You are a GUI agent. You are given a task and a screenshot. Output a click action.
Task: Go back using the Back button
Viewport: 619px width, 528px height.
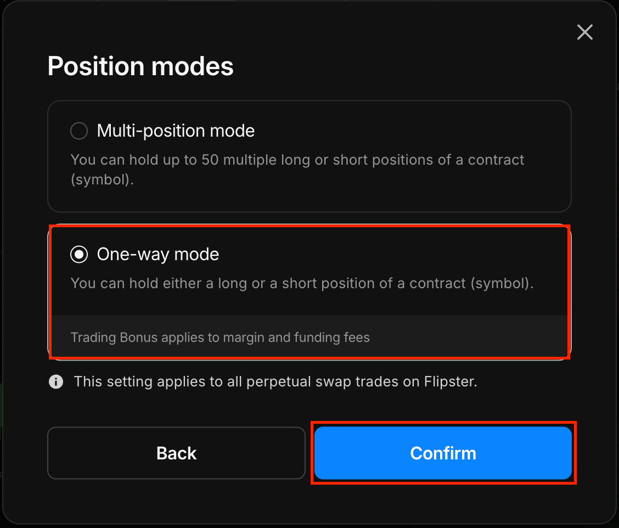click(177, 453)
